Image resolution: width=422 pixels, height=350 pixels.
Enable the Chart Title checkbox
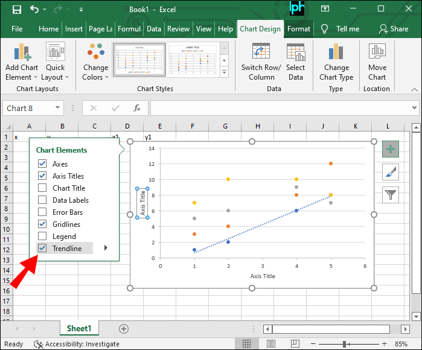(42, 188)
